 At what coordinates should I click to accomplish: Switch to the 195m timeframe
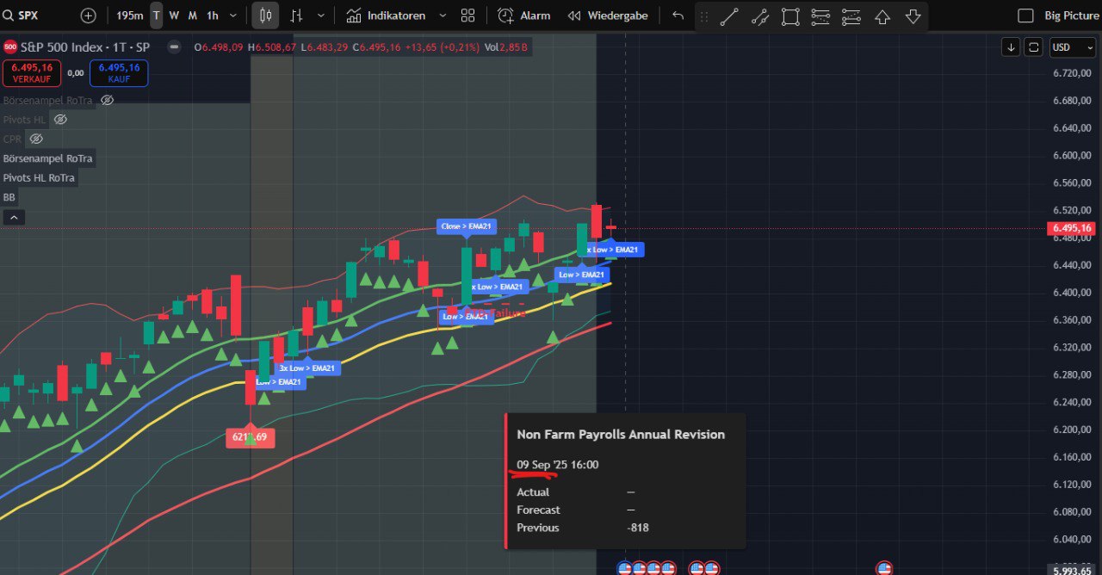coord(130,15)
